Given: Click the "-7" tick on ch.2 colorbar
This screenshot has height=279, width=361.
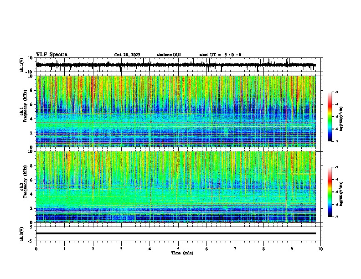Looking at the screenshot, I should [336, 217].
